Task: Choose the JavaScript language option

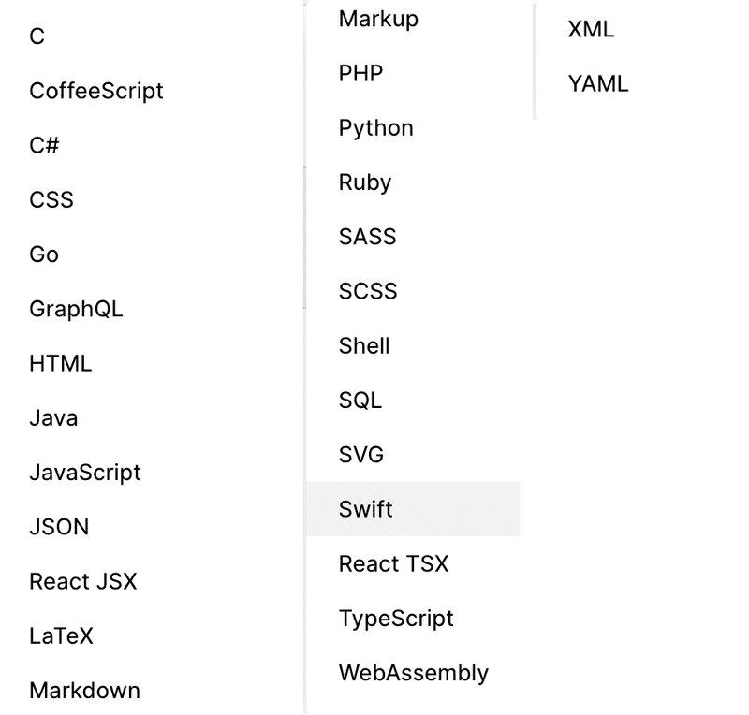Action: [85, 473]
